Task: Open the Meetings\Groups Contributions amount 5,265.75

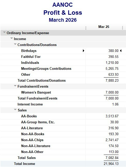Action: click(112, 69)
